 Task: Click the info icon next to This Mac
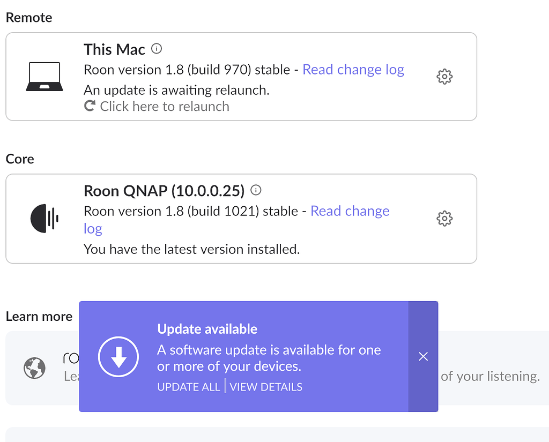click(x=156, y=48)
